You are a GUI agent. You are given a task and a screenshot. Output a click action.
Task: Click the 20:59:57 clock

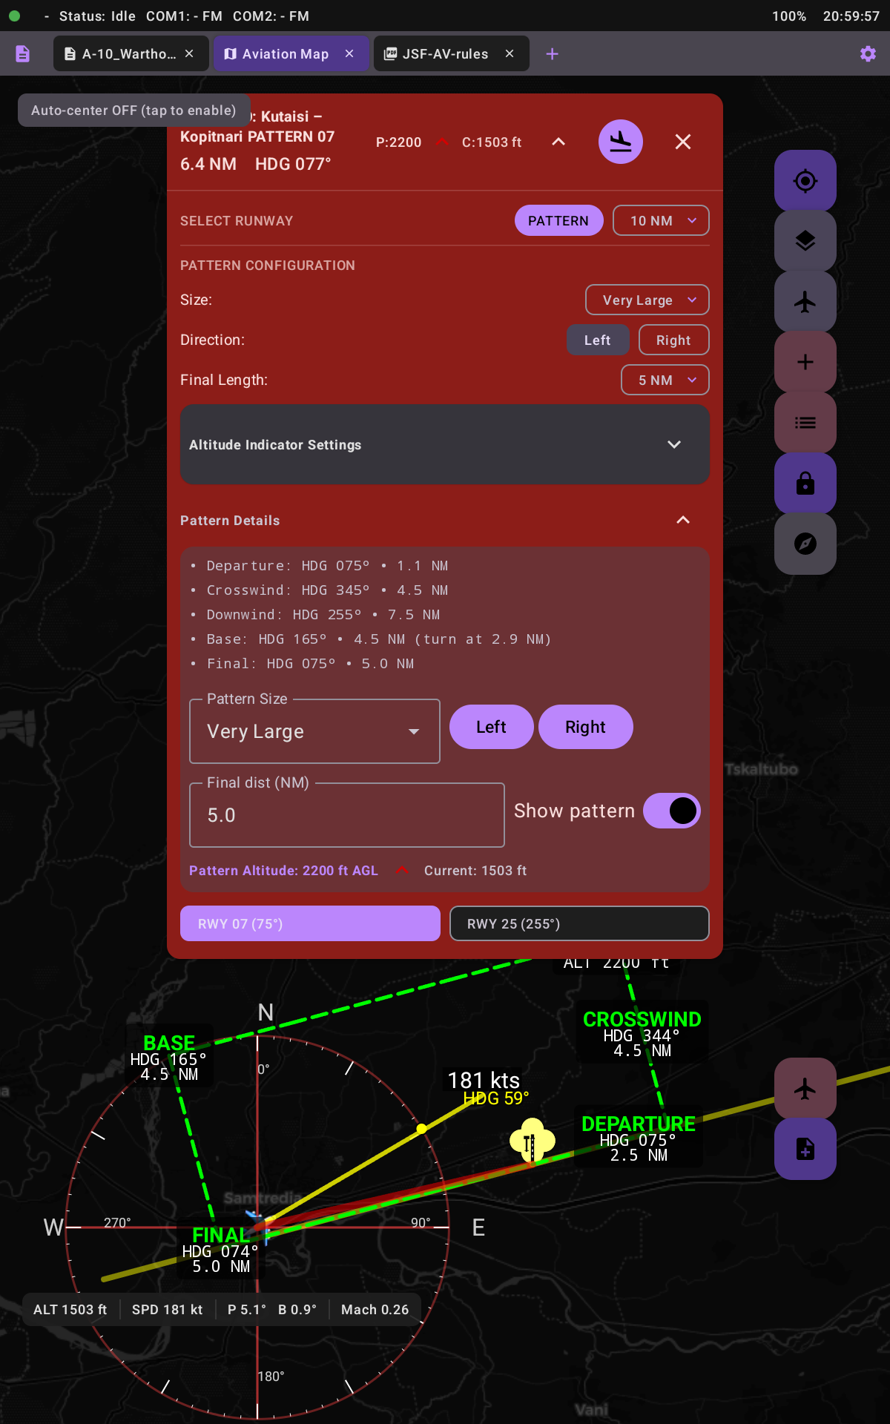[x=851, y=16]
